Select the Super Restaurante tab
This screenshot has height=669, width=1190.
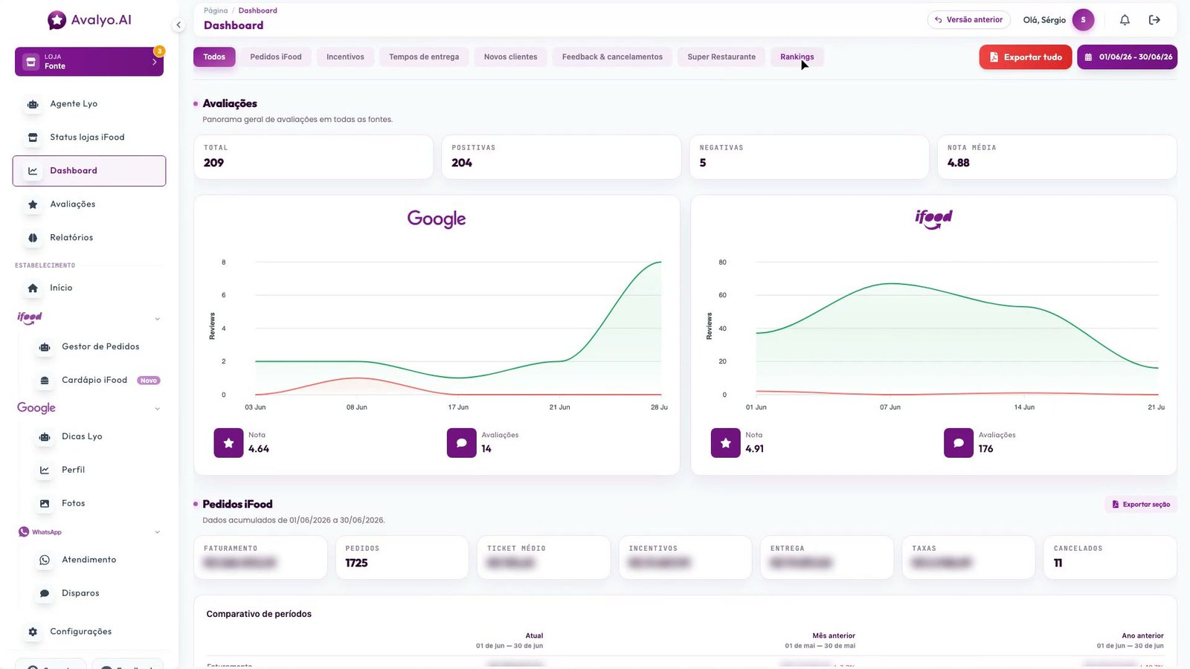(721, 57)
